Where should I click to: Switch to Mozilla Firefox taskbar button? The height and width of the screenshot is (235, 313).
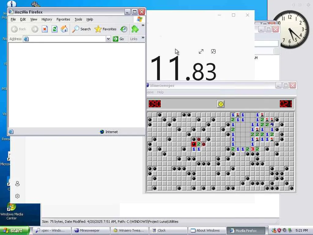(246, 230)
